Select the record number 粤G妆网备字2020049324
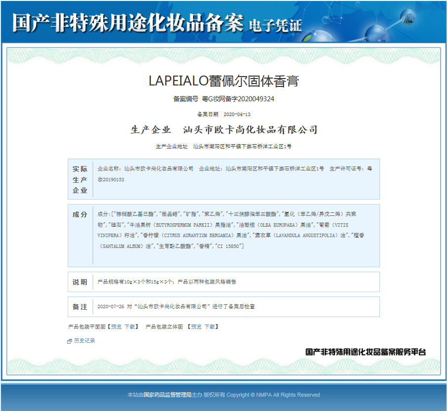447x411 pixels. point(238,99)
